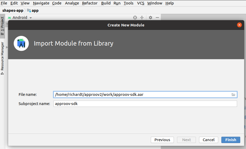Open the Build menu
The width and height of the screenshot is (246, 149).
tap(106, 3)
